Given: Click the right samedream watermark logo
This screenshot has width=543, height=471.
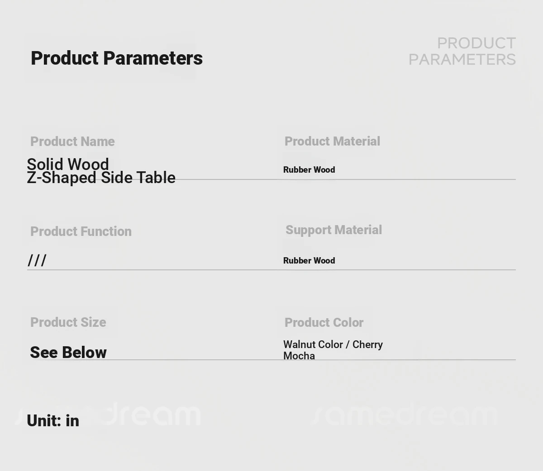Looking at the screenshot, I should [405, 414].
